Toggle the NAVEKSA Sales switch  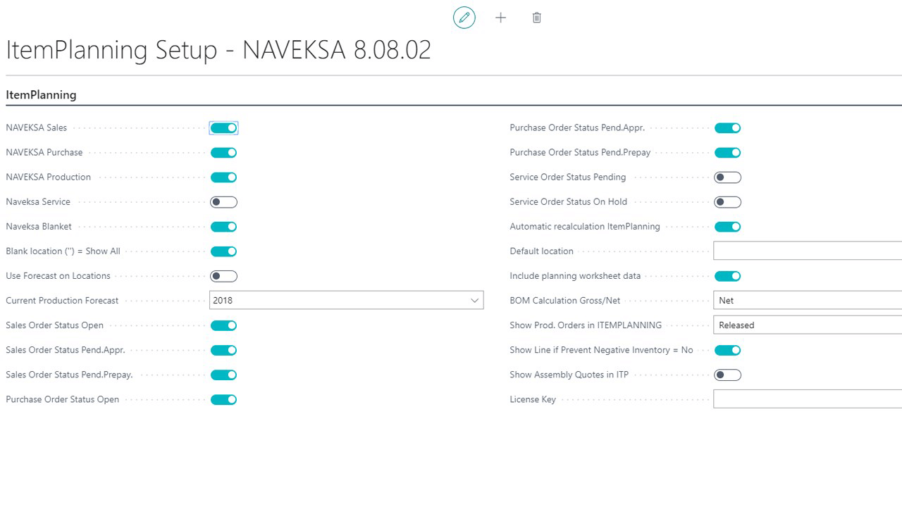tap(223, 128)
